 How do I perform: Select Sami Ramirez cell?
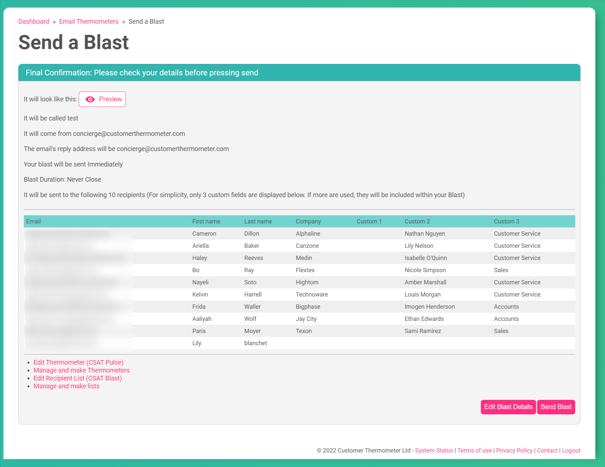tap(423, 331)
